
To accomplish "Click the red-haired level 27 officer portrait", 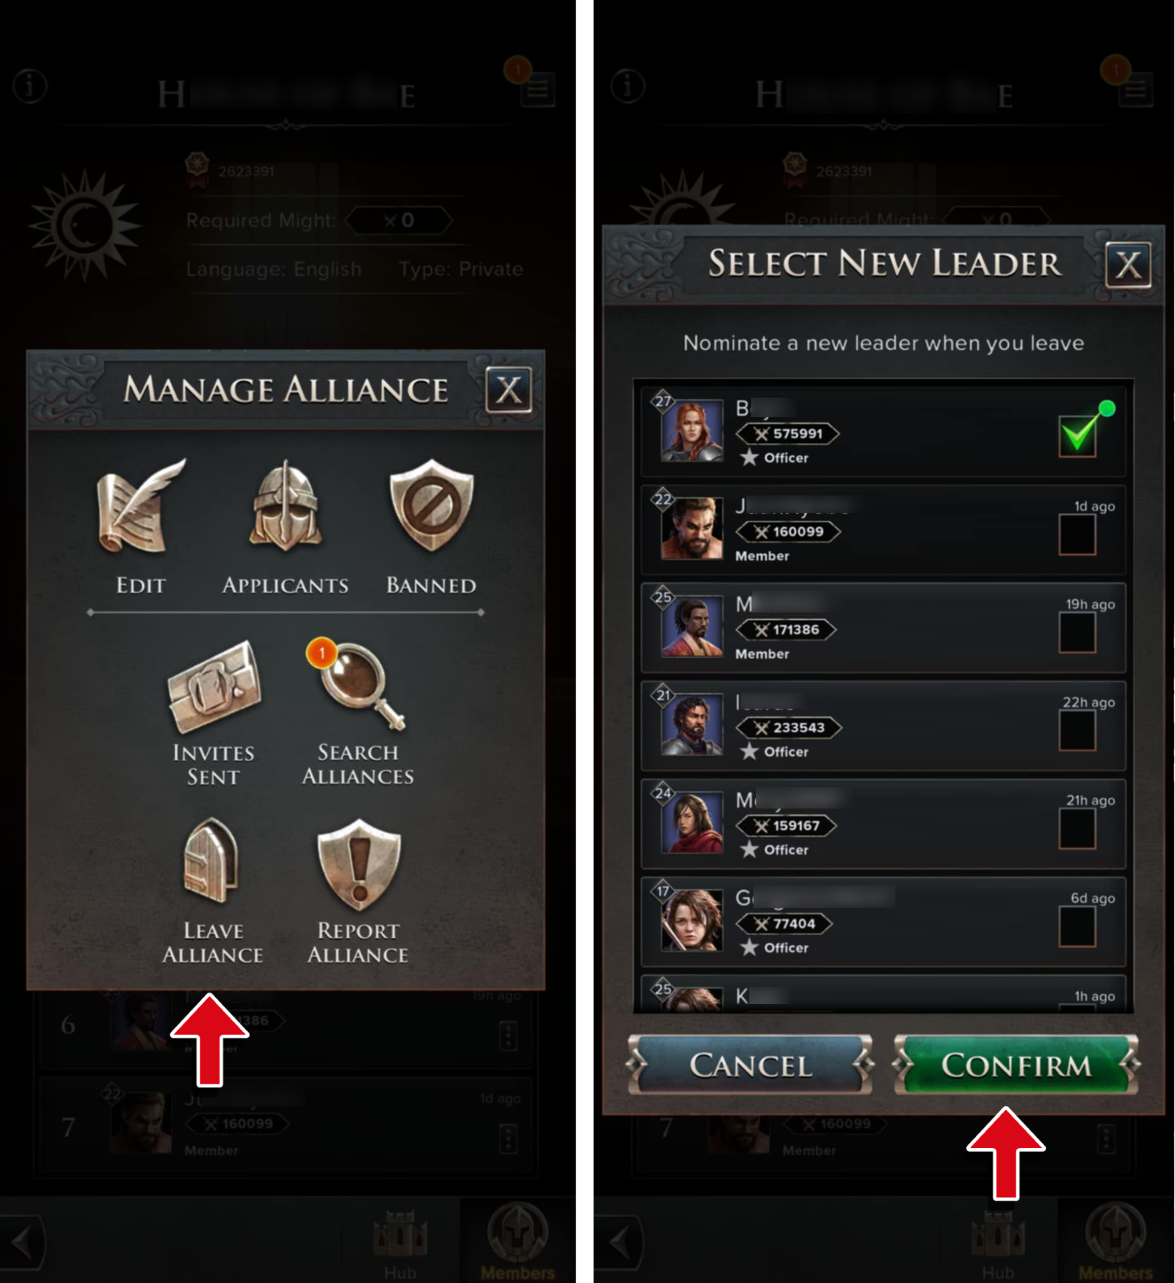I will click(691, 431).
